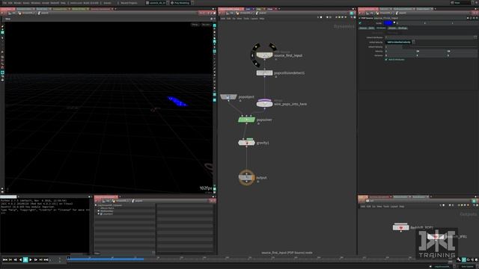Select the green popsolver node
479x269 pixels.
coord(246,120)
